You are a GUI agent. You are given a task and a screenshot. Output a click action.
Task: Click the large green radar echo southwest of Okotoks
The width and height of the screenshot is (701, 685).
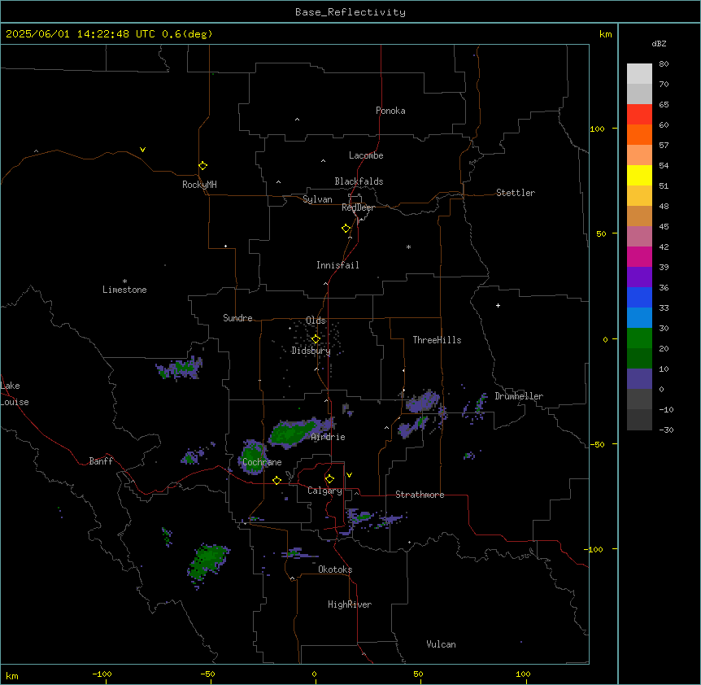pos(207,561)
